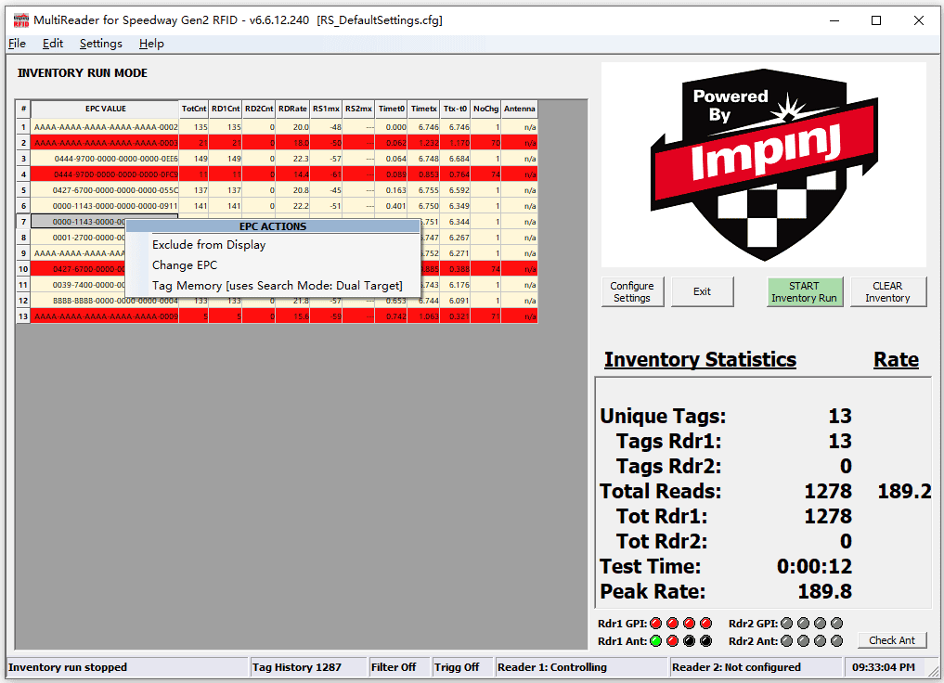Image resolution: width=944 pixels, height=683 pixels.
Task: Select row 13 header in the tag table
Action: pos(23,316)
